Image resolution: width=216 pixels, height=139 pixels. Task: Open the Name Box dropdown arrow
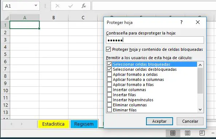tap(36, 6)
